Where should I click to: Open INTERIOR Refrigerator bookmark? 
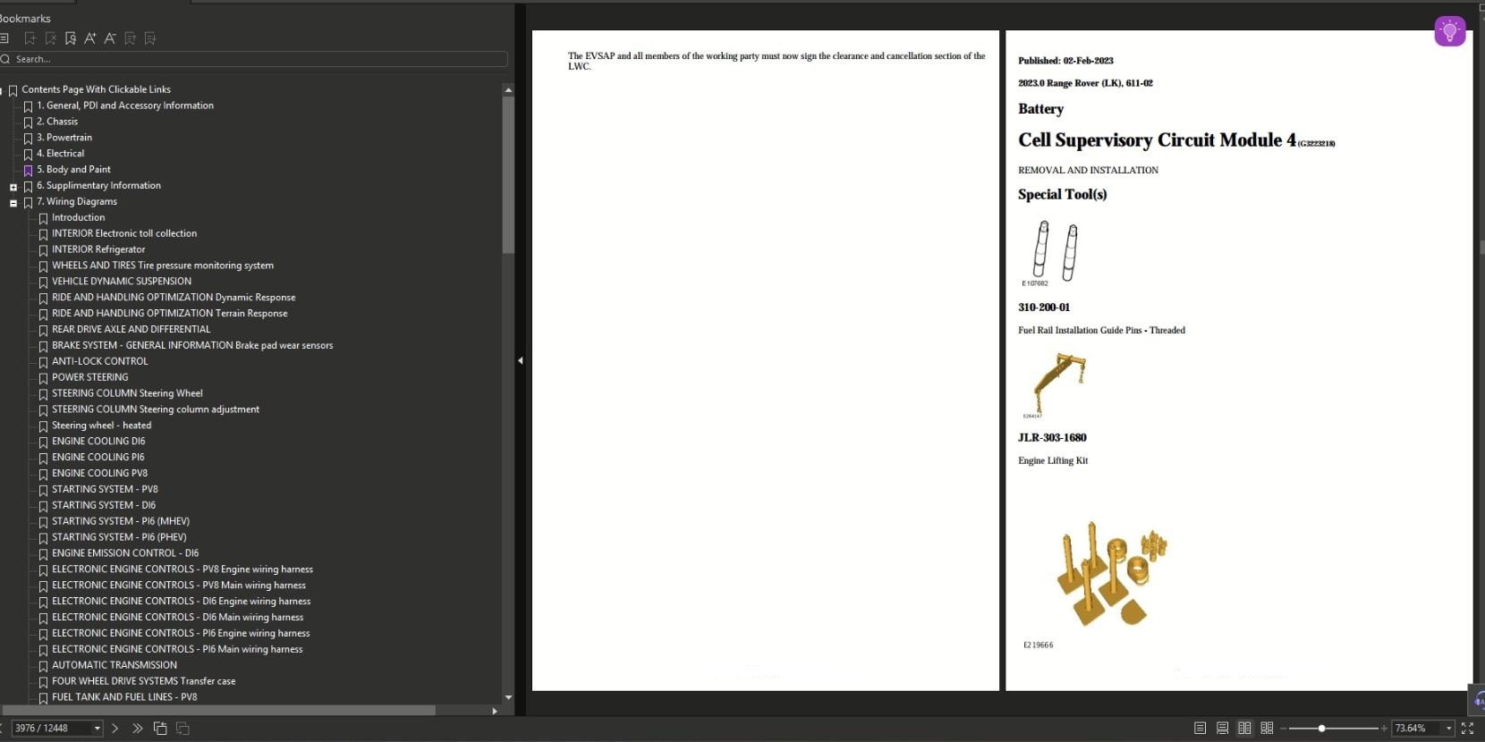click(x=98, y=249)
